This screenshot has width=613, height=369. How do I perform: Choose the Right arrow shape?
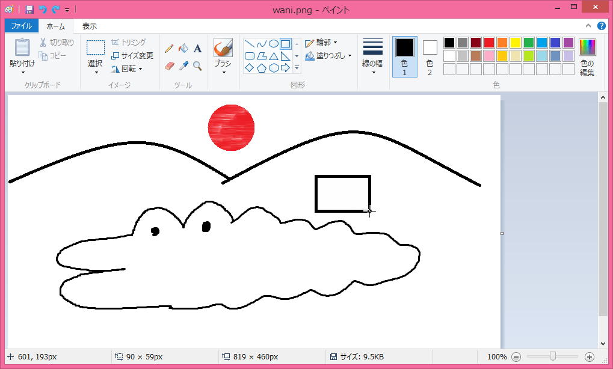point(286,68)
